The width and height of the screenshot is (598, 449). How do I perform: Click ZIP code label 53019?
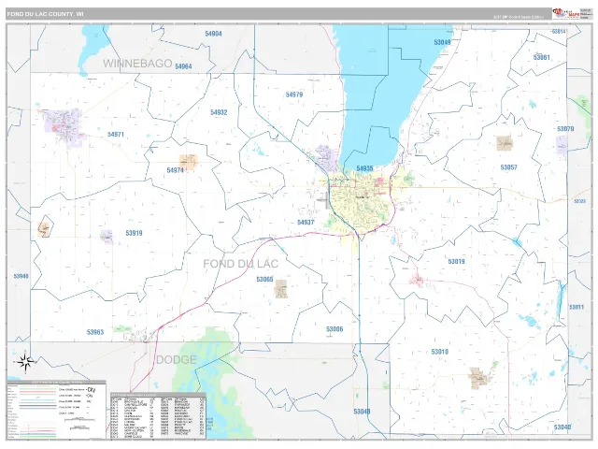pos(456,262)
